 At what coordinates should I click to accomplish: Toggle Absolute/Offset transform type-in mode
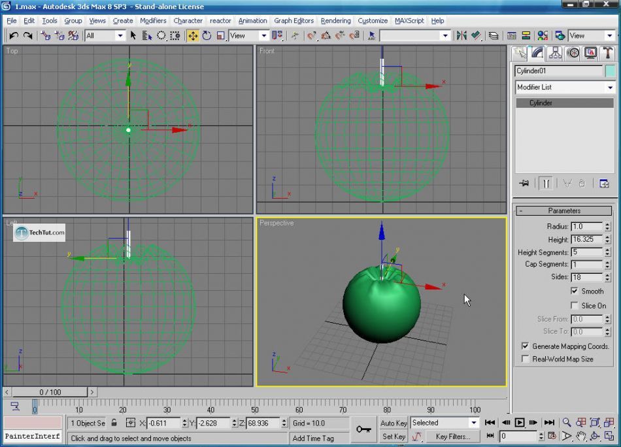tap(131, 423)
